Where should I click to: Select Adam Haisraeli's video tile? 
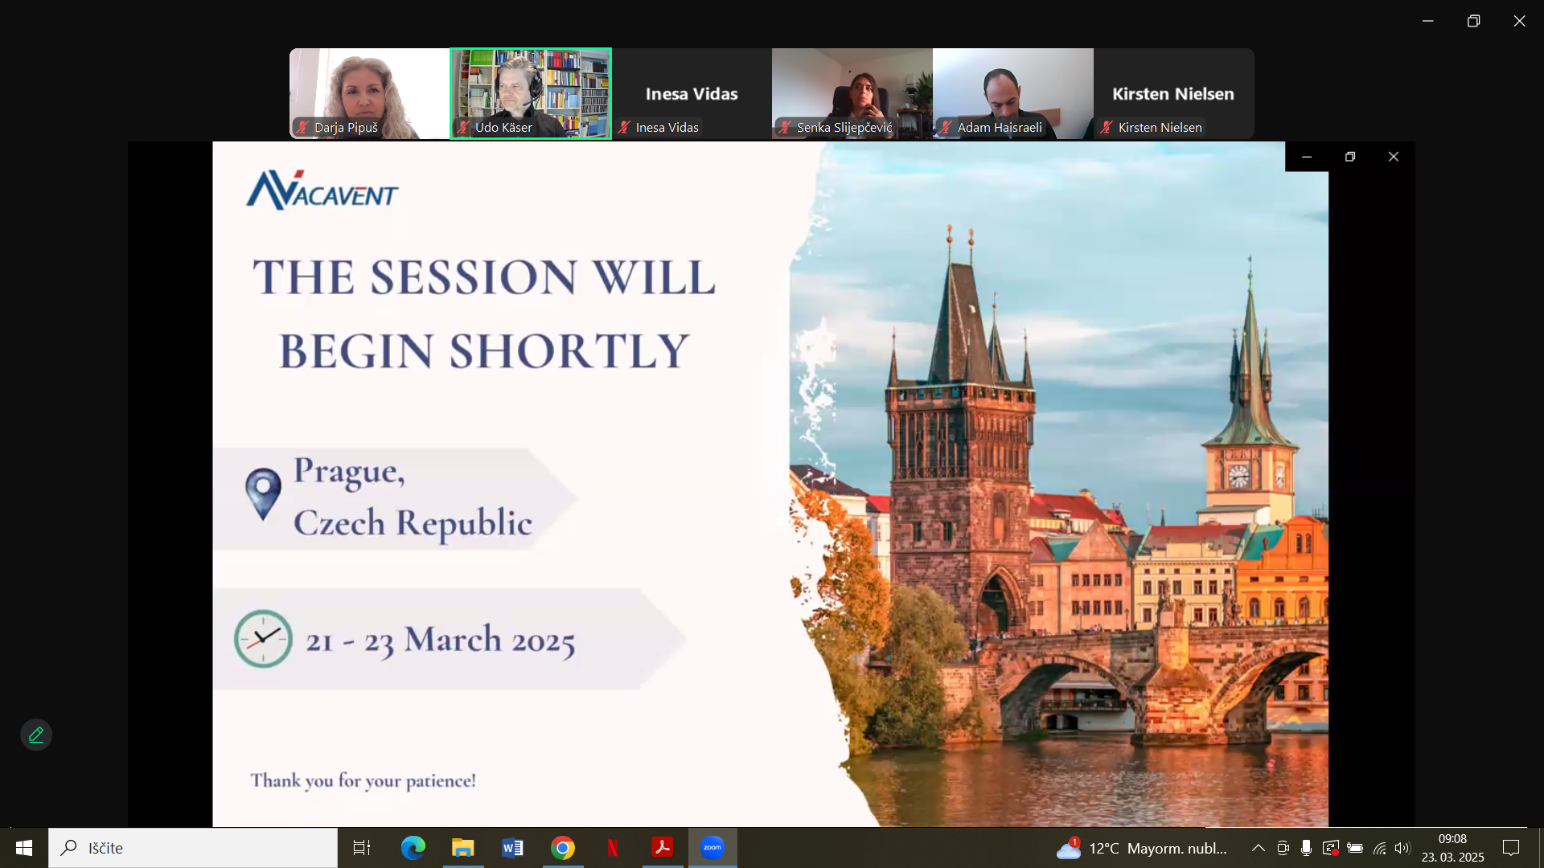pyautogui.click(x=1013, y=93)
